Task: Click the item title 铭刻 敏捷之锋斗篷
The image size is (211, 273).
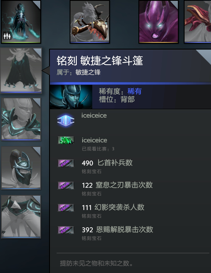Action: 100,61
